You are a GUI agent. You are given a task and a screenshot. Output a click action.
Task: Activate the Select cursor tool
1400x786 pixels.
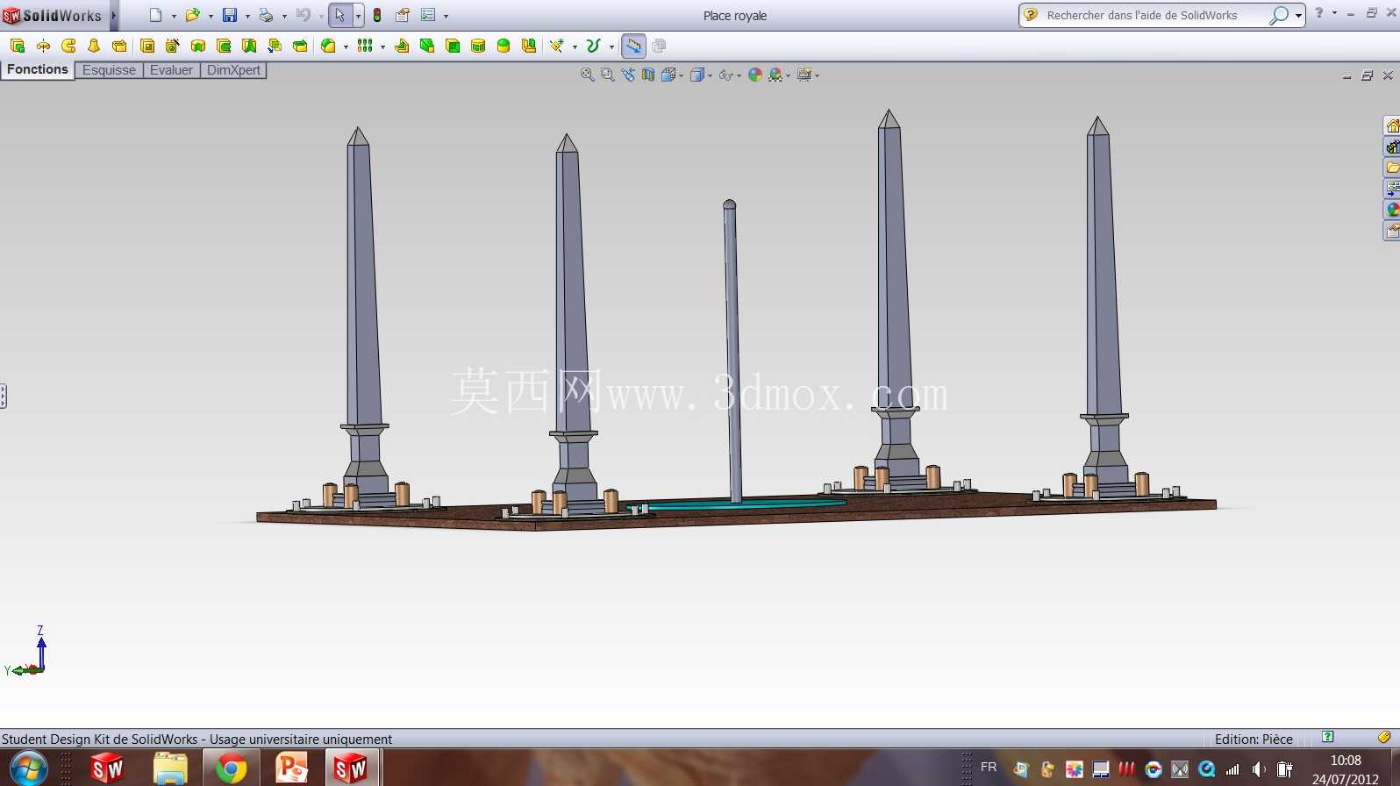click(340, 15)
